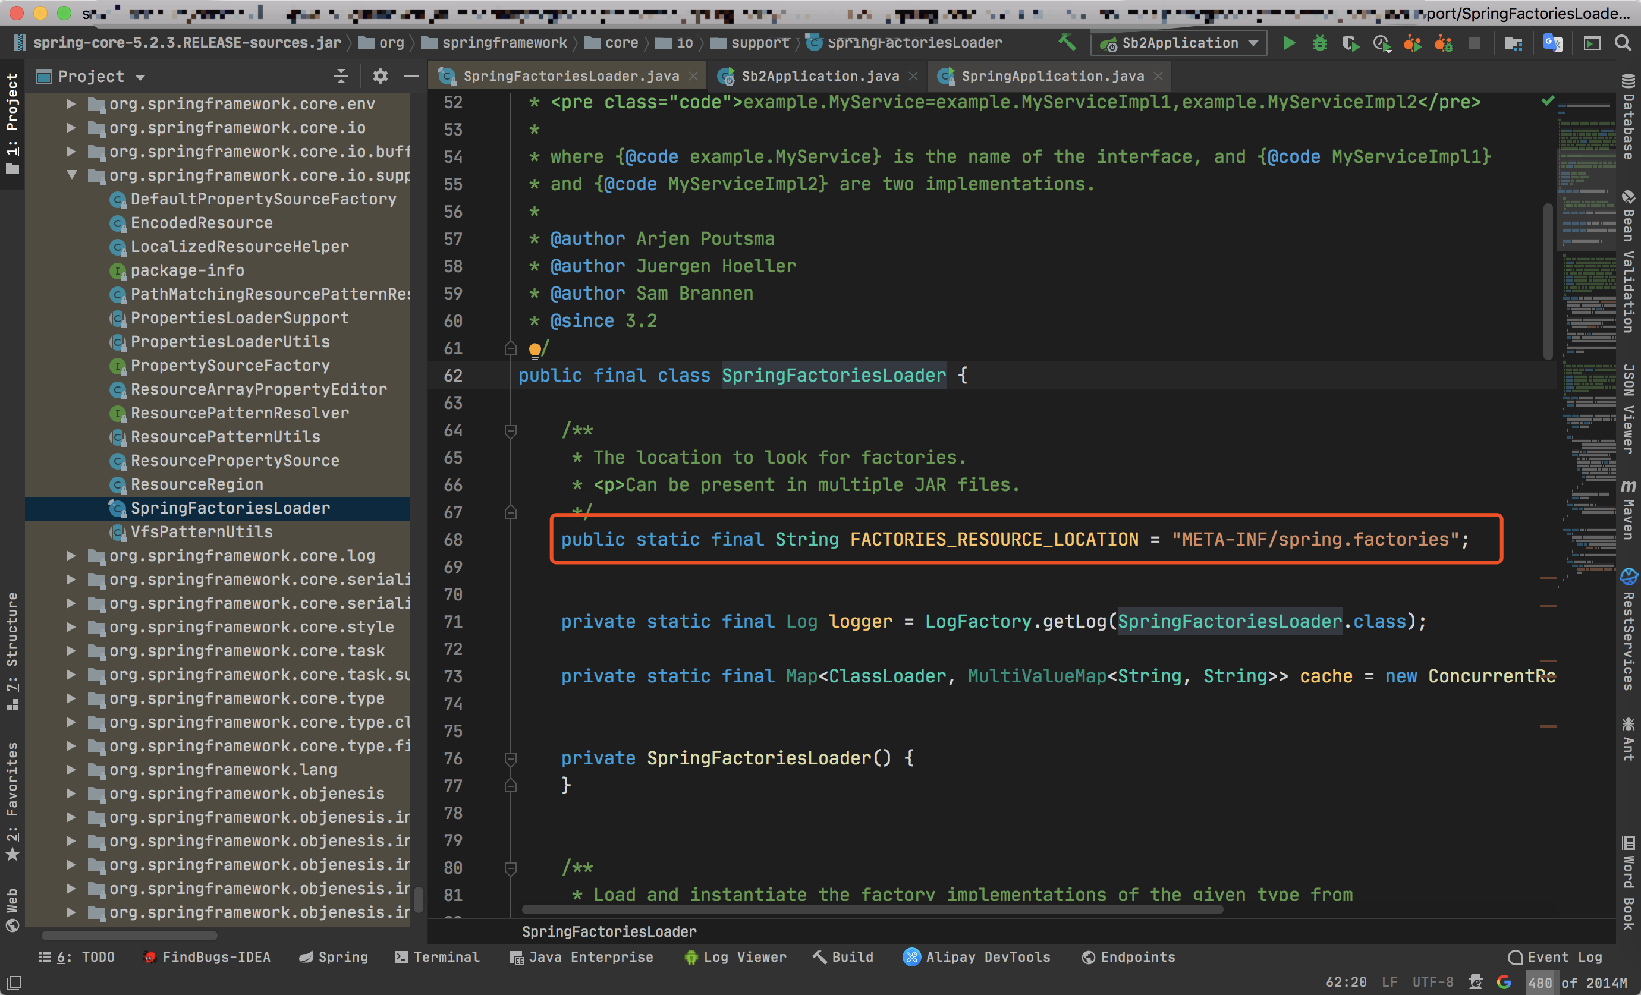Open Project panel settings gear
The height and width of the screenshot is (995, 1641).
click(379, 77)
